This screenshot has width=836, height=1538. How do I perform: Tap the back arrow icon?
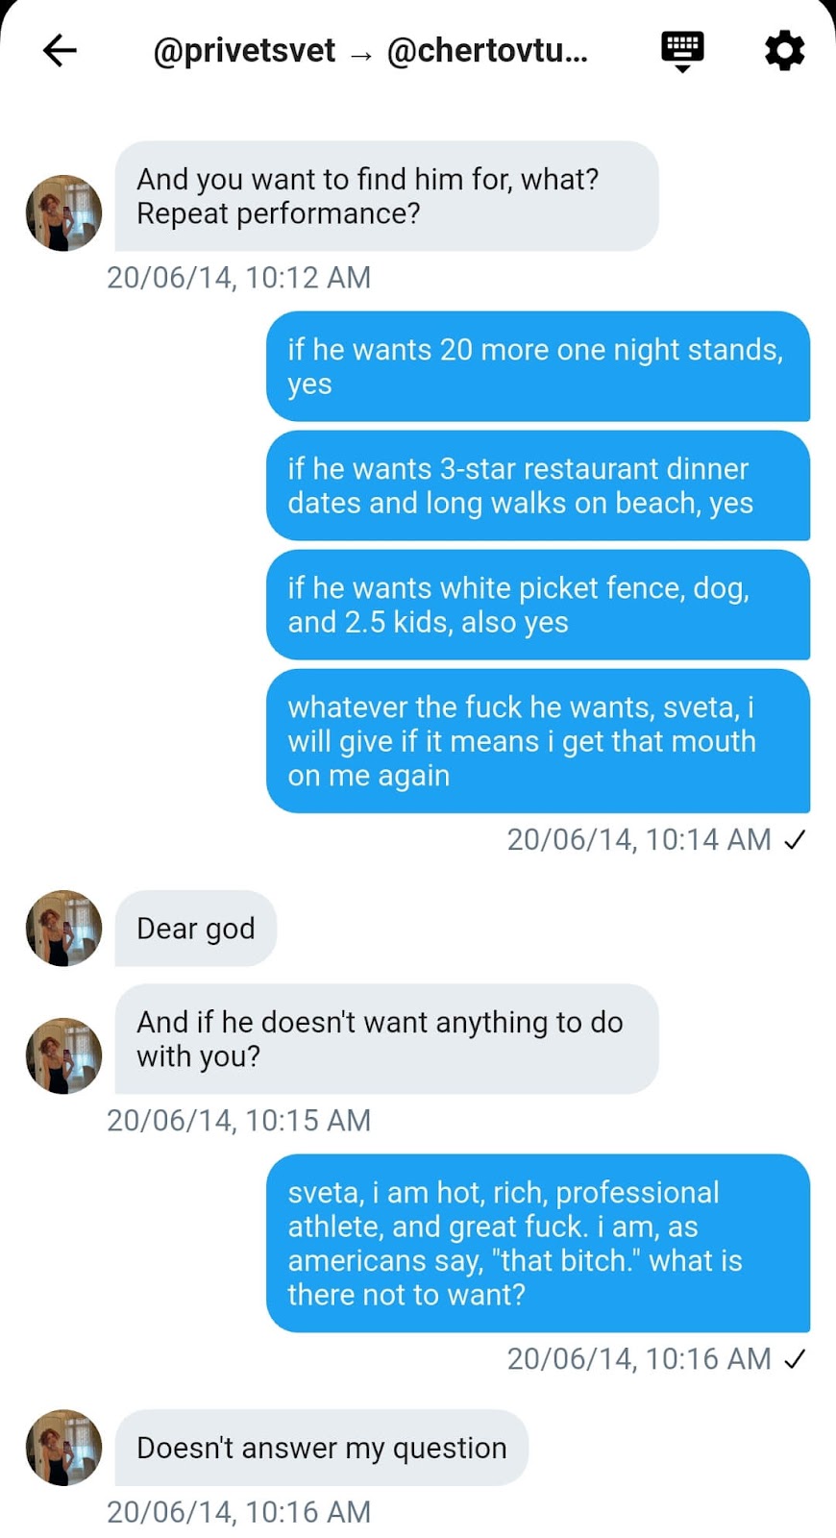point(60,50)
